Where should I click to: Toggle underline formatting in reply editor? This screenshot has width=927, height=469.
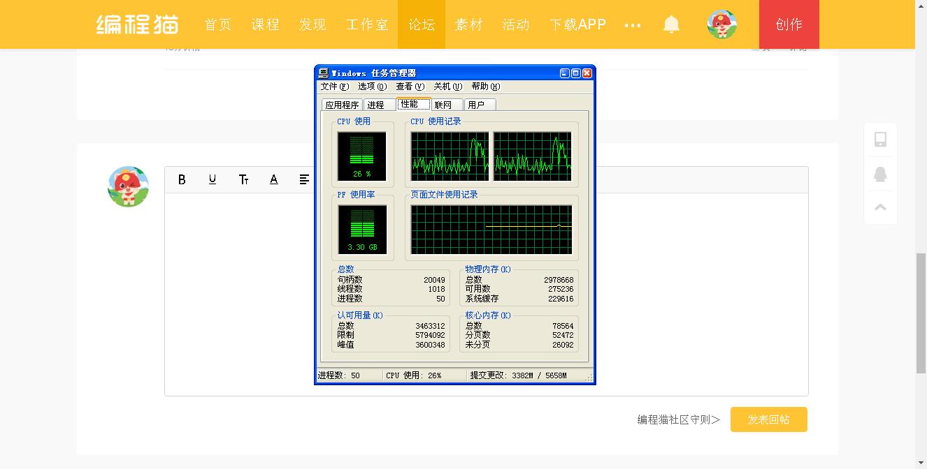click(x=213, y=179)
